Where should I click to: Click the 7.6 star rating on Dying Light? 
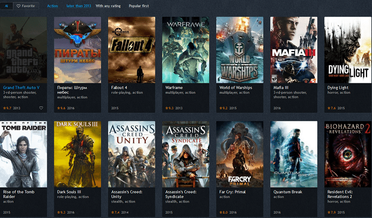click(332, 108)
